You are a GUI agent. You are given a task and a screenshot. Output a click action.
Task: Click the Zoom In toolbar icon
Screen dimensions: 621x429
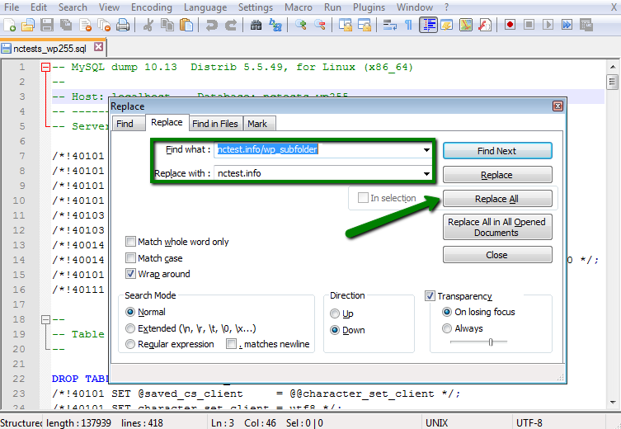click(x=301, y=25)
